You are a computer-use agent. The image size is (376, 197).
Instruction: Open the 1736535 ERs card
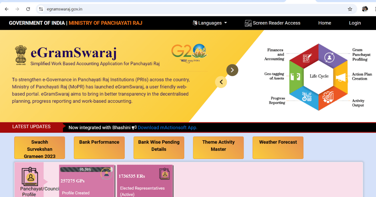click(x=145, y=181)
